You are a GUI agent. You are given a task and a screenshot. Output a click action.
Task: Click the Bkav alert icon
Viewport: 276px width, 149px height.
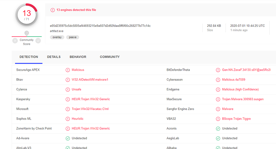click(68, 80)
